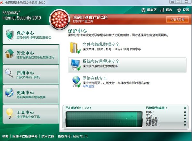Switch to the 更新中心 tab
This screenshot has width=192, height=141.
click(x=31, y=94)
